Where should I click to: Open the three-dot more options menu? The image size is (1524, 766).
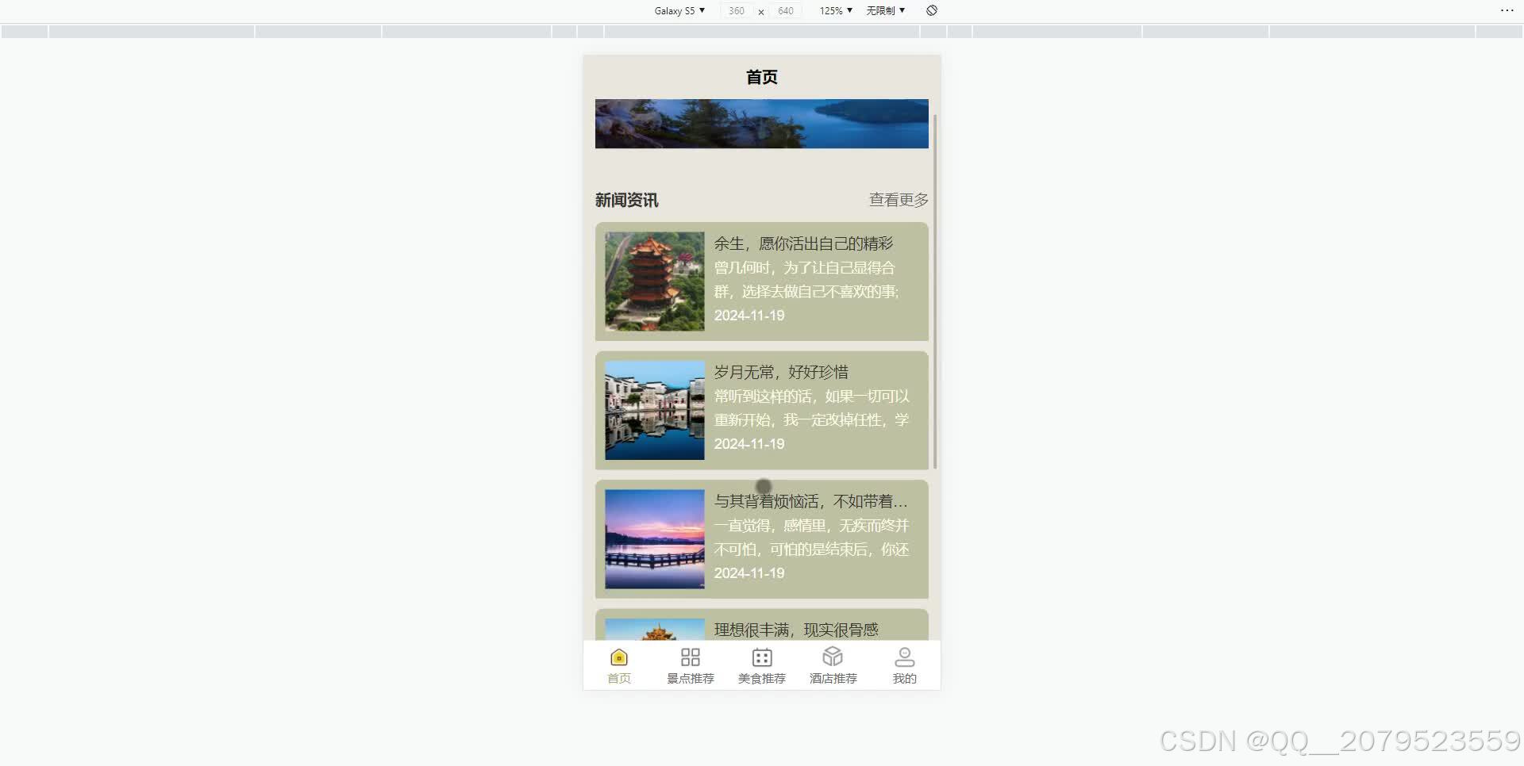click(x=1507, y=10)
